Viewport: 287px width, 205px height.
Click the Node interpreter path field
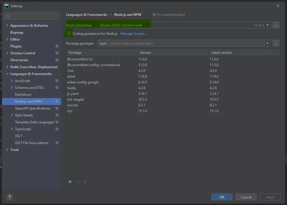click(x=184, y=25)
